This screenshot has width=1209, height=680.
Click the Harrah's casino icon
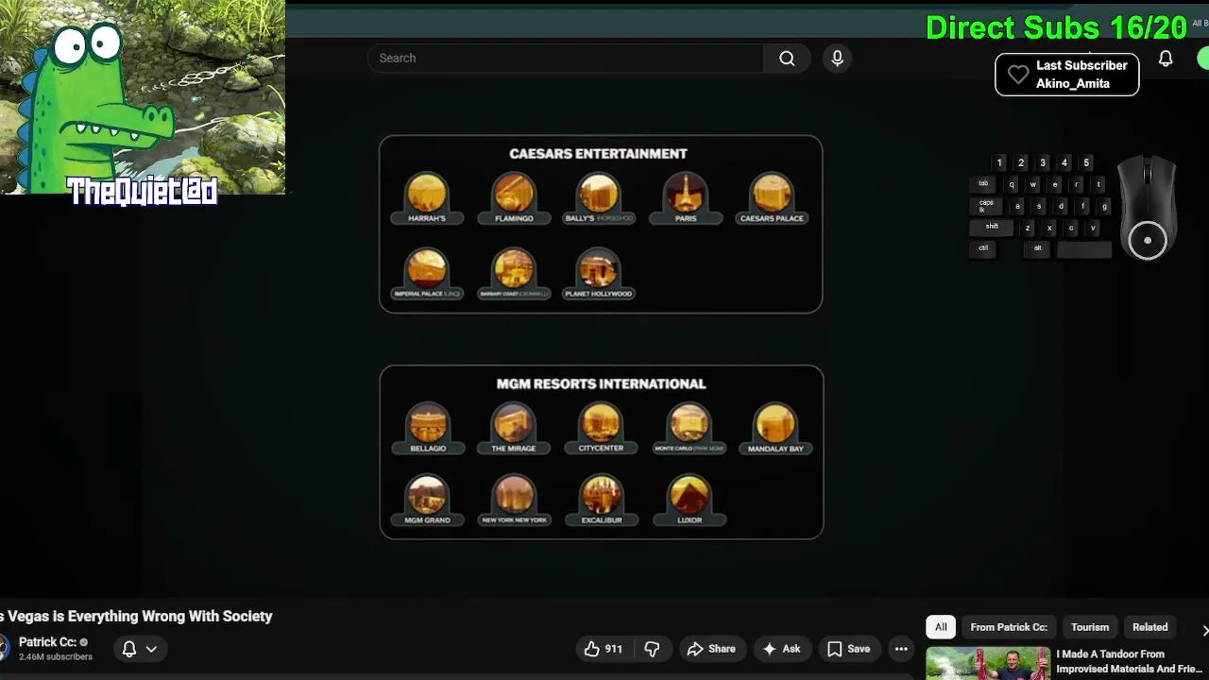coord(427,198)
